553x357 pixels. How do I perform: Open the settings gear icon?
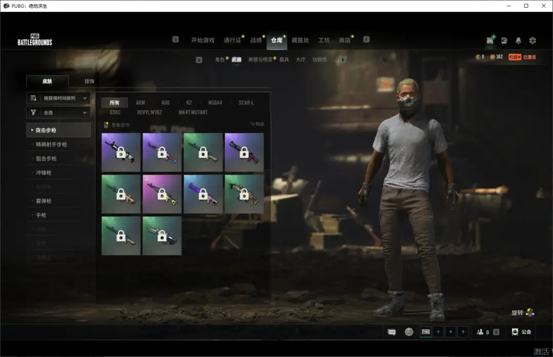point(533,40)
